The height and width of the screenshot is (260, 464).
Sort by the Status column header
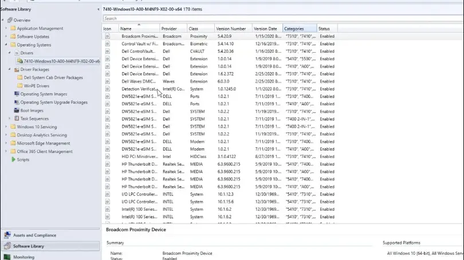(x=327, y=29)
